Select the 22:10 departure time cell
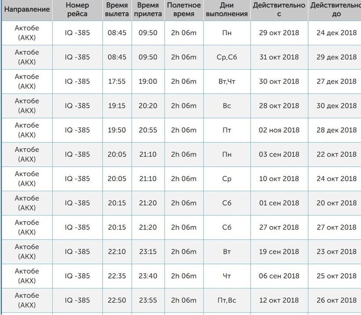361x315 pixels. (117, 252)
